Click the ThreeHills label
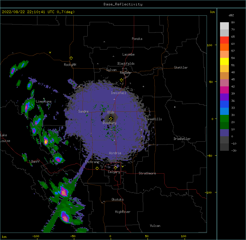Viewport: 246px width, 240px height. tap(154, 119)
